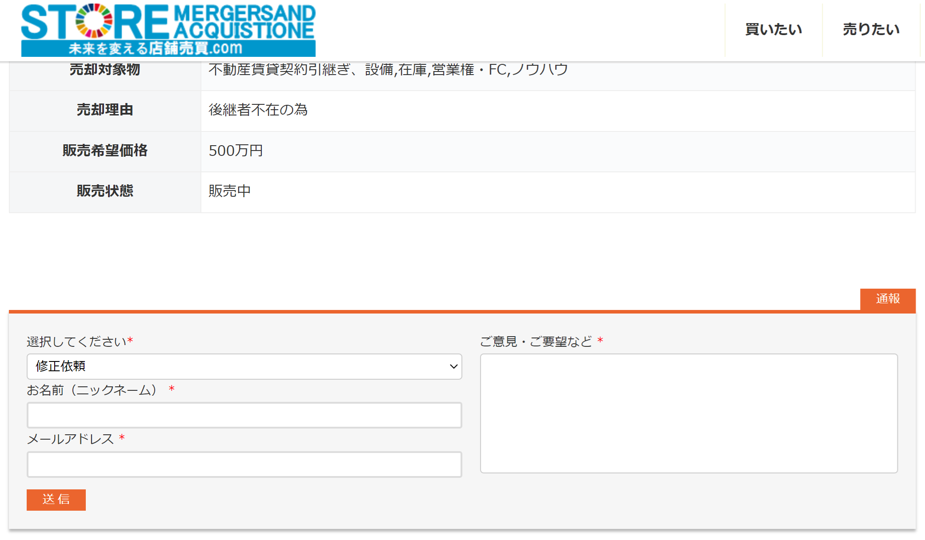925x540 pixels.
Task: Open the 買いたい menu
Action: pos(773,29)
